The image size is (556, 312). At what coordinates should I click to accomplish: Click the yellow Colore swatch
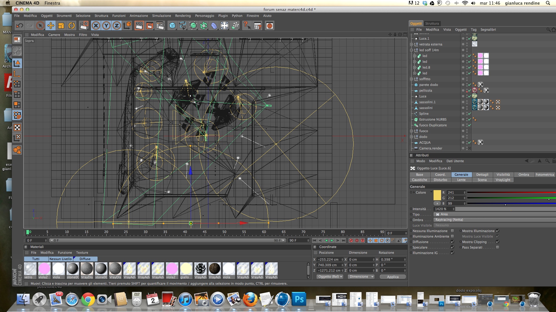(437, 195)
